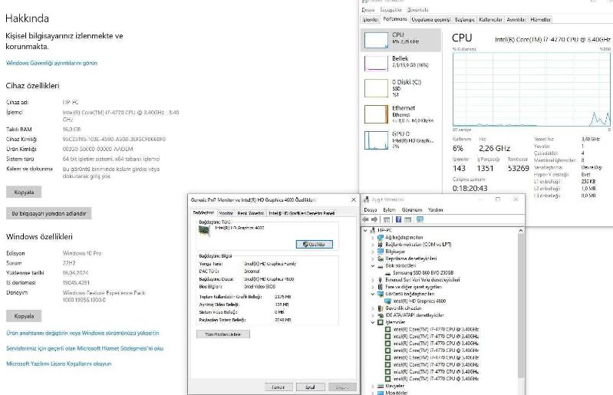Image resolution: width=613 pixels, height=395 pixels.
Task: Select the Görüntü bağdaştırıcıları display icon
Action: 381,294
